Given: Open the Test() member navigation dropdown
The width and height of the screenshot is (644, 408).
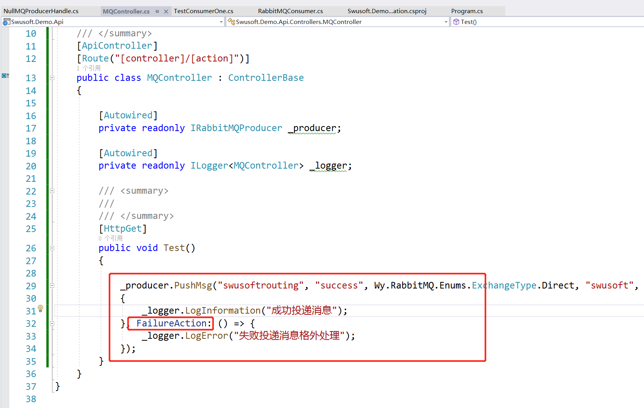Looking at the screenshot, I should pyautogui.click(x=547, y=22).
